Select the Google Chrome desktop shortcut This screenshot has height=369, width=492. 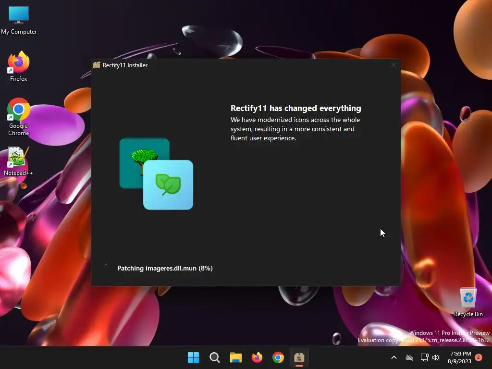click(x=19, y=117)
